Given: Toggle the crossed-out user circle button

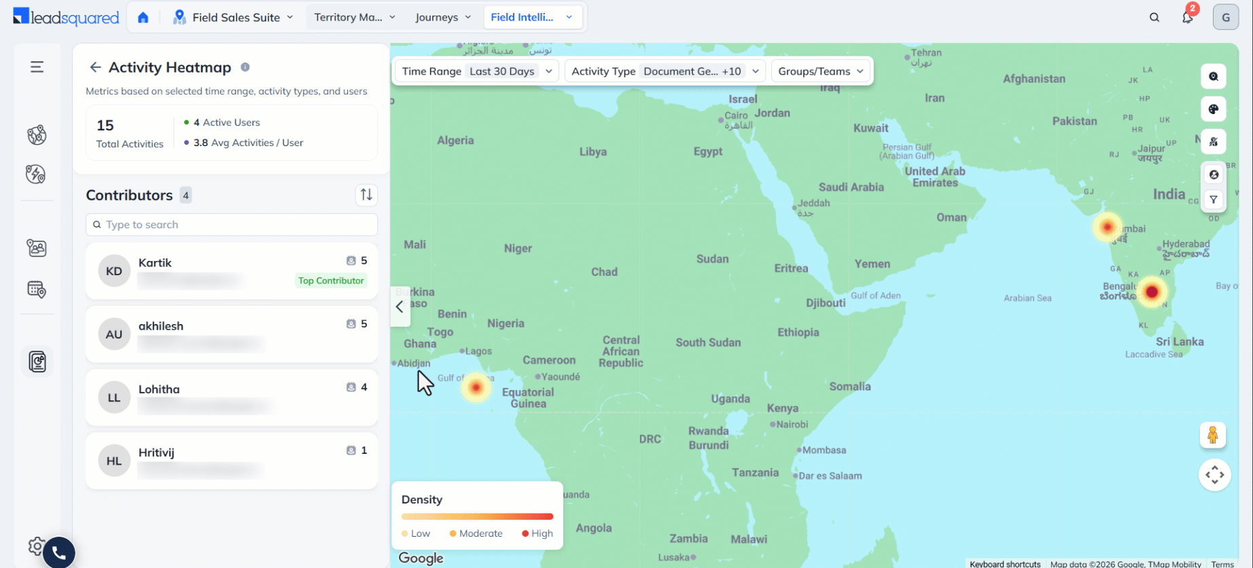Looking at the screenshot, I should pyautogui.click(x=1214, y=175).
